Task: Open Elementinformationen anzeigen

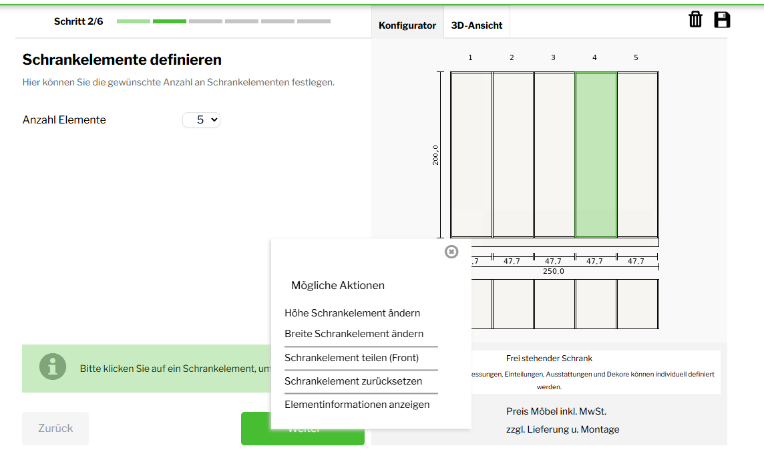Action: 357,405
